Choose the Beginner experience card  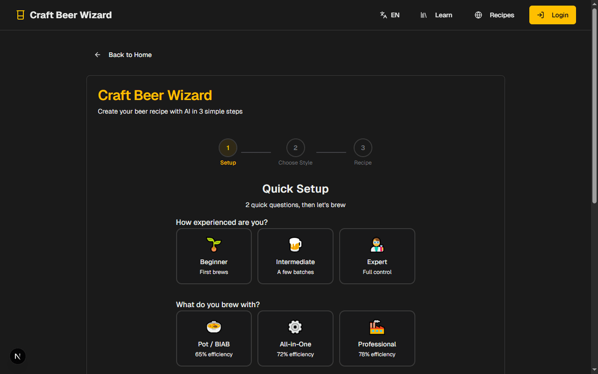tap(214, 256)
